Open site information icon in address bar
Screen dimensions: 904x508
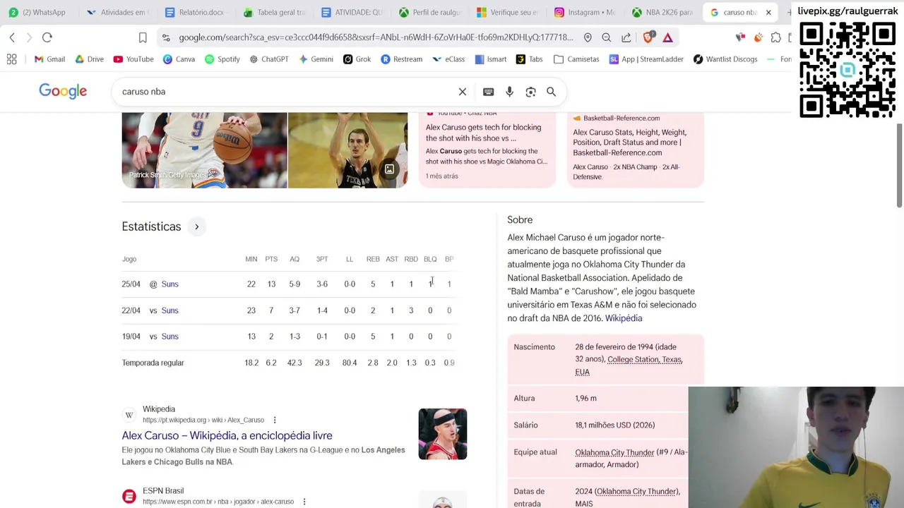165,37
